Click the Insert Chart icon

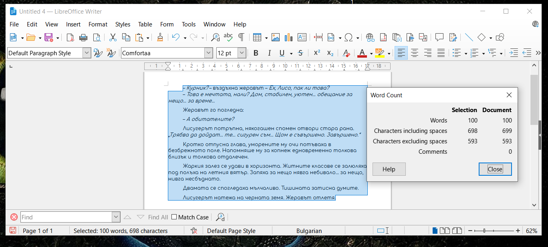[x=288, y=38]
